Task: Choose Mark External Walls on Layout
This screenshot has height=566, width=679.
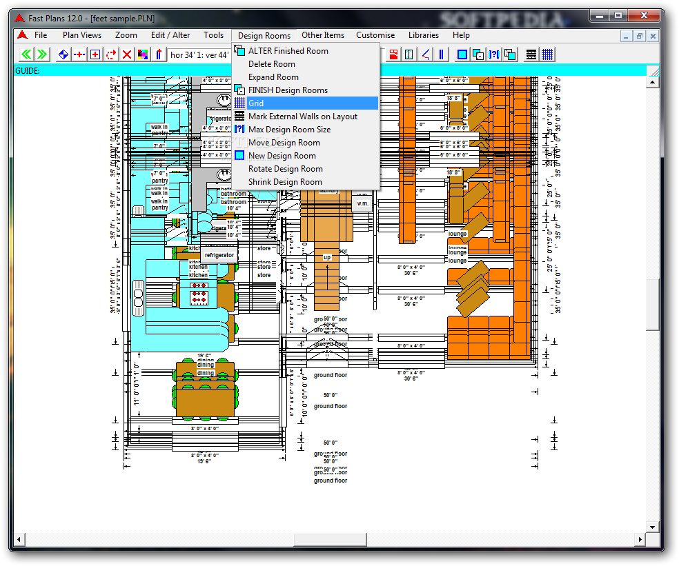Action: [x=306, y=116]
